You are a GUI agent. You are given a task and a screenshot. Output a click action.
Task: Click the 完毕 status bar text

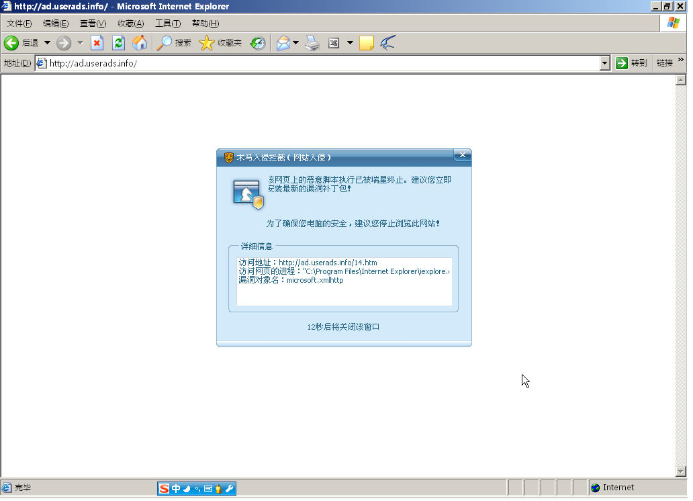pos(23,488)
